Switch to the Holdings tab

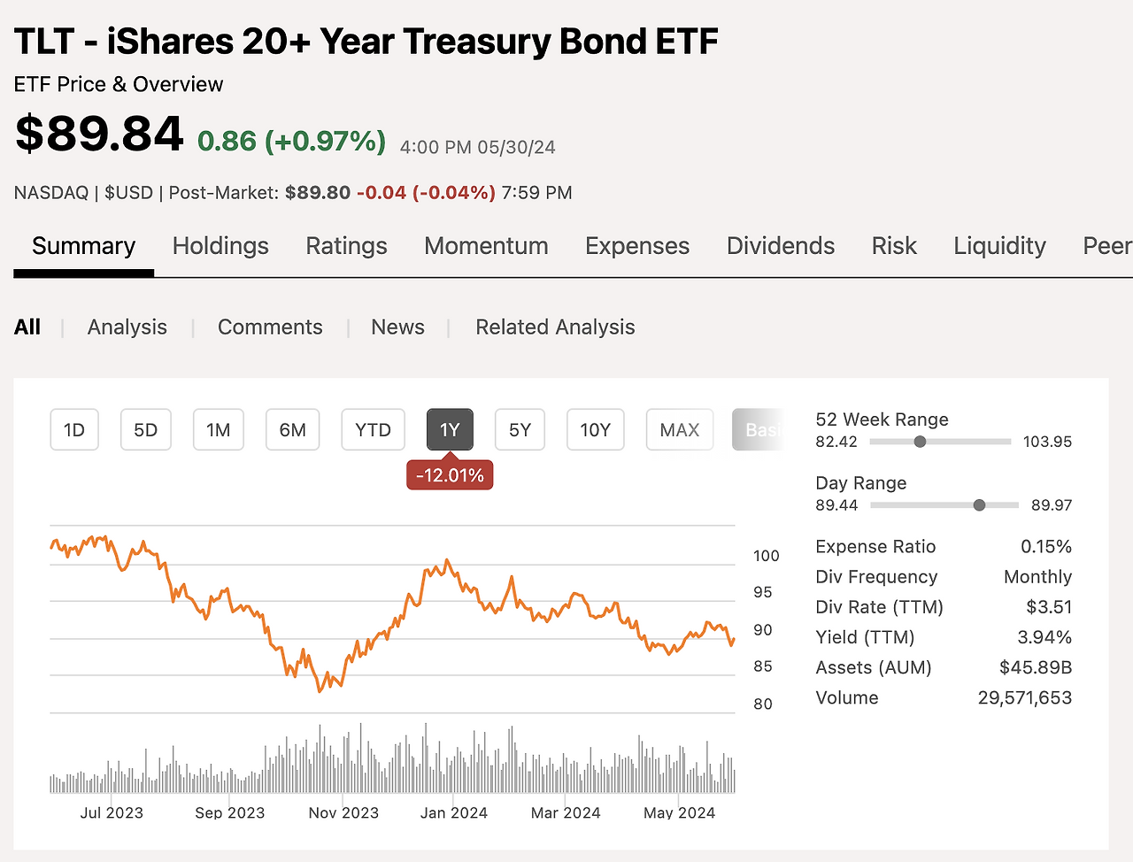point(220,246)
